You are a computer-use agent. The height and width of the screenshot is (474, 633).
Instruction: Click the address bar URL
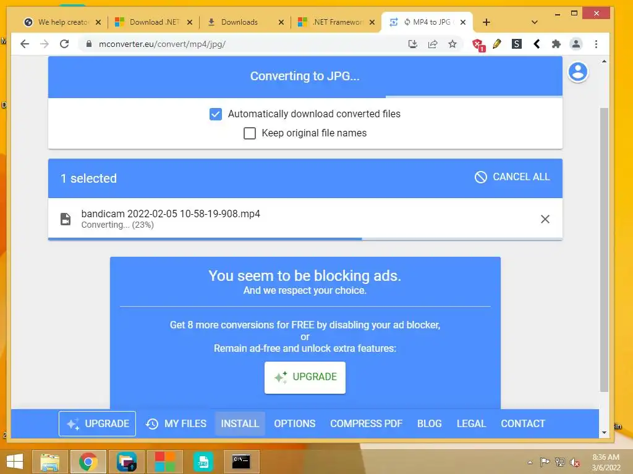coord(162,44)
